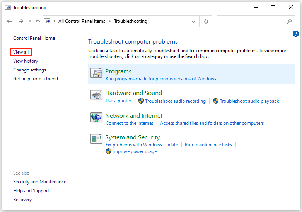Click Get help from a friend
This screenshot has height=212, width=302.
[36, 79]
